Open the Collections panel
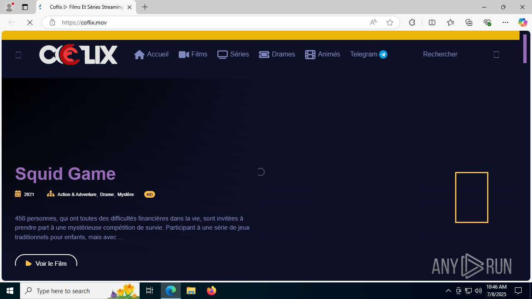This screenshot has height=299, width=532. (469, 22)
